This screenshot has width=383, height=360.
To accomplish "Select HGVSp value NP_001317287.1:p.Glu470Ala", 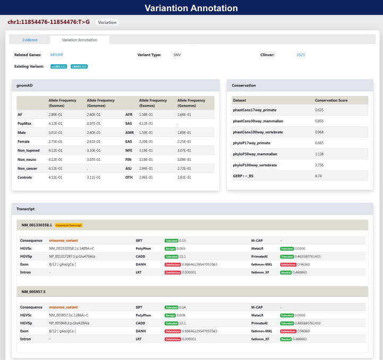I will coord(72,256).
